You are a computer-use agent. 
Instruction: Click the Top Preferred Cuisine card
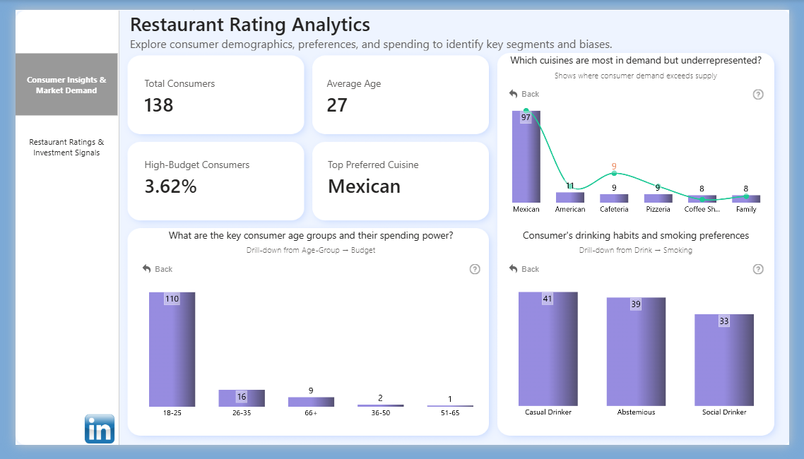click(400, 181)
